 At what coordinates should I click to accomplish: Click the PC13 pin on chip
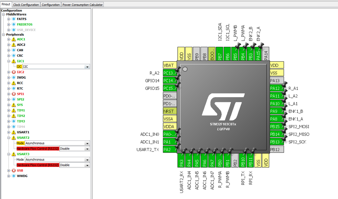click(x=170, y=73)
